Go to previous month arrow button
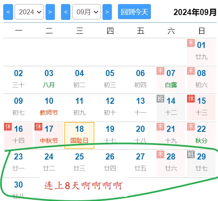The height and width of the screenshot is (201, 218). pos(65,12)
